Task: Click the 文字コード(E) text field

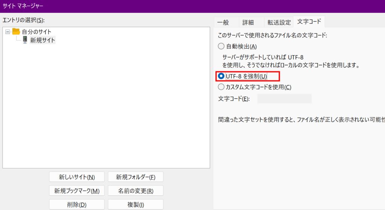Action: (x=284, y=99)
